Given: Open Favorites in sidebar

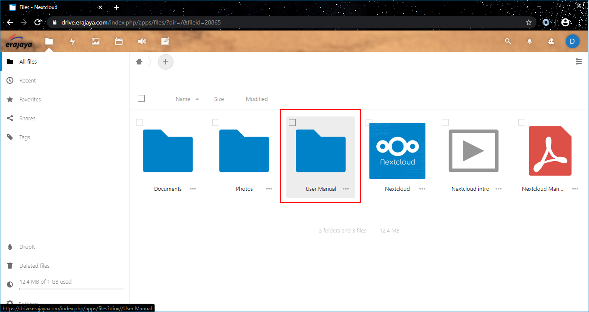Looking at the screenshot, I should 65,99.
